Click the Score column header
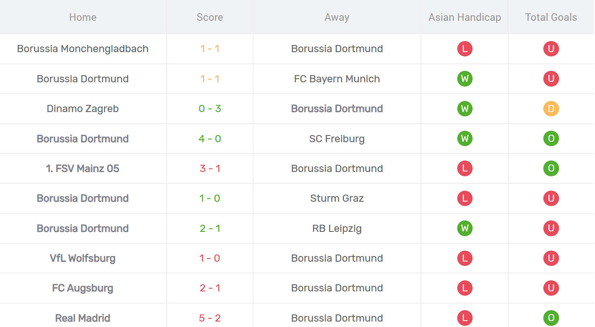Viewport: 595px width, 327px height. tap(210, 17)
